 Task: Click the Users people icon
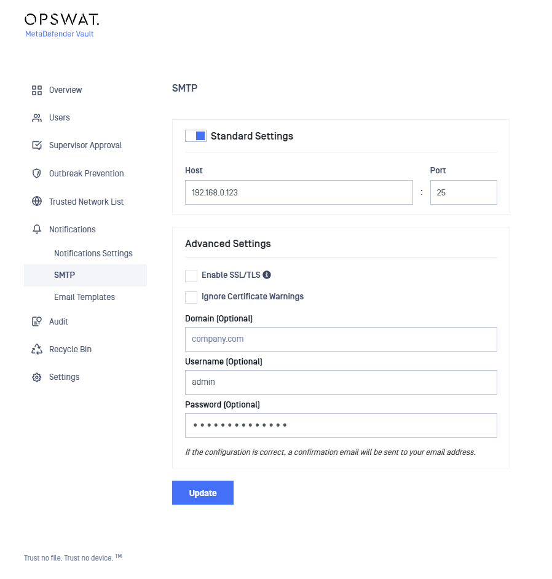click(36, 118)
